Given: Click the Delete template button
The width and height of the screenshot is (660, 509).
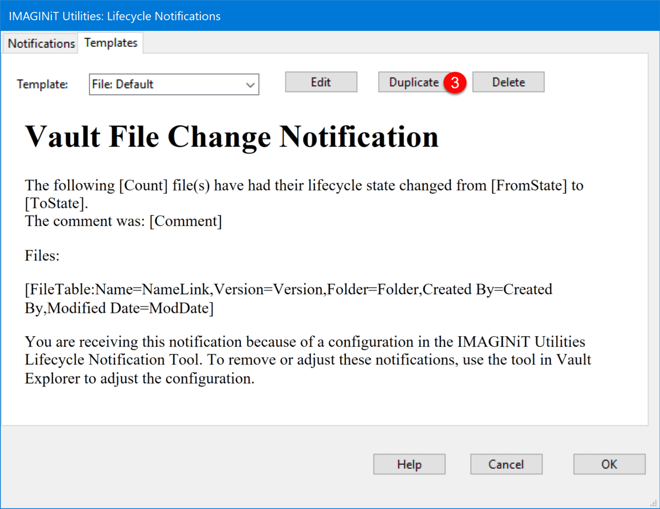Looking at the screenshot, I should (x=508, y=82).
